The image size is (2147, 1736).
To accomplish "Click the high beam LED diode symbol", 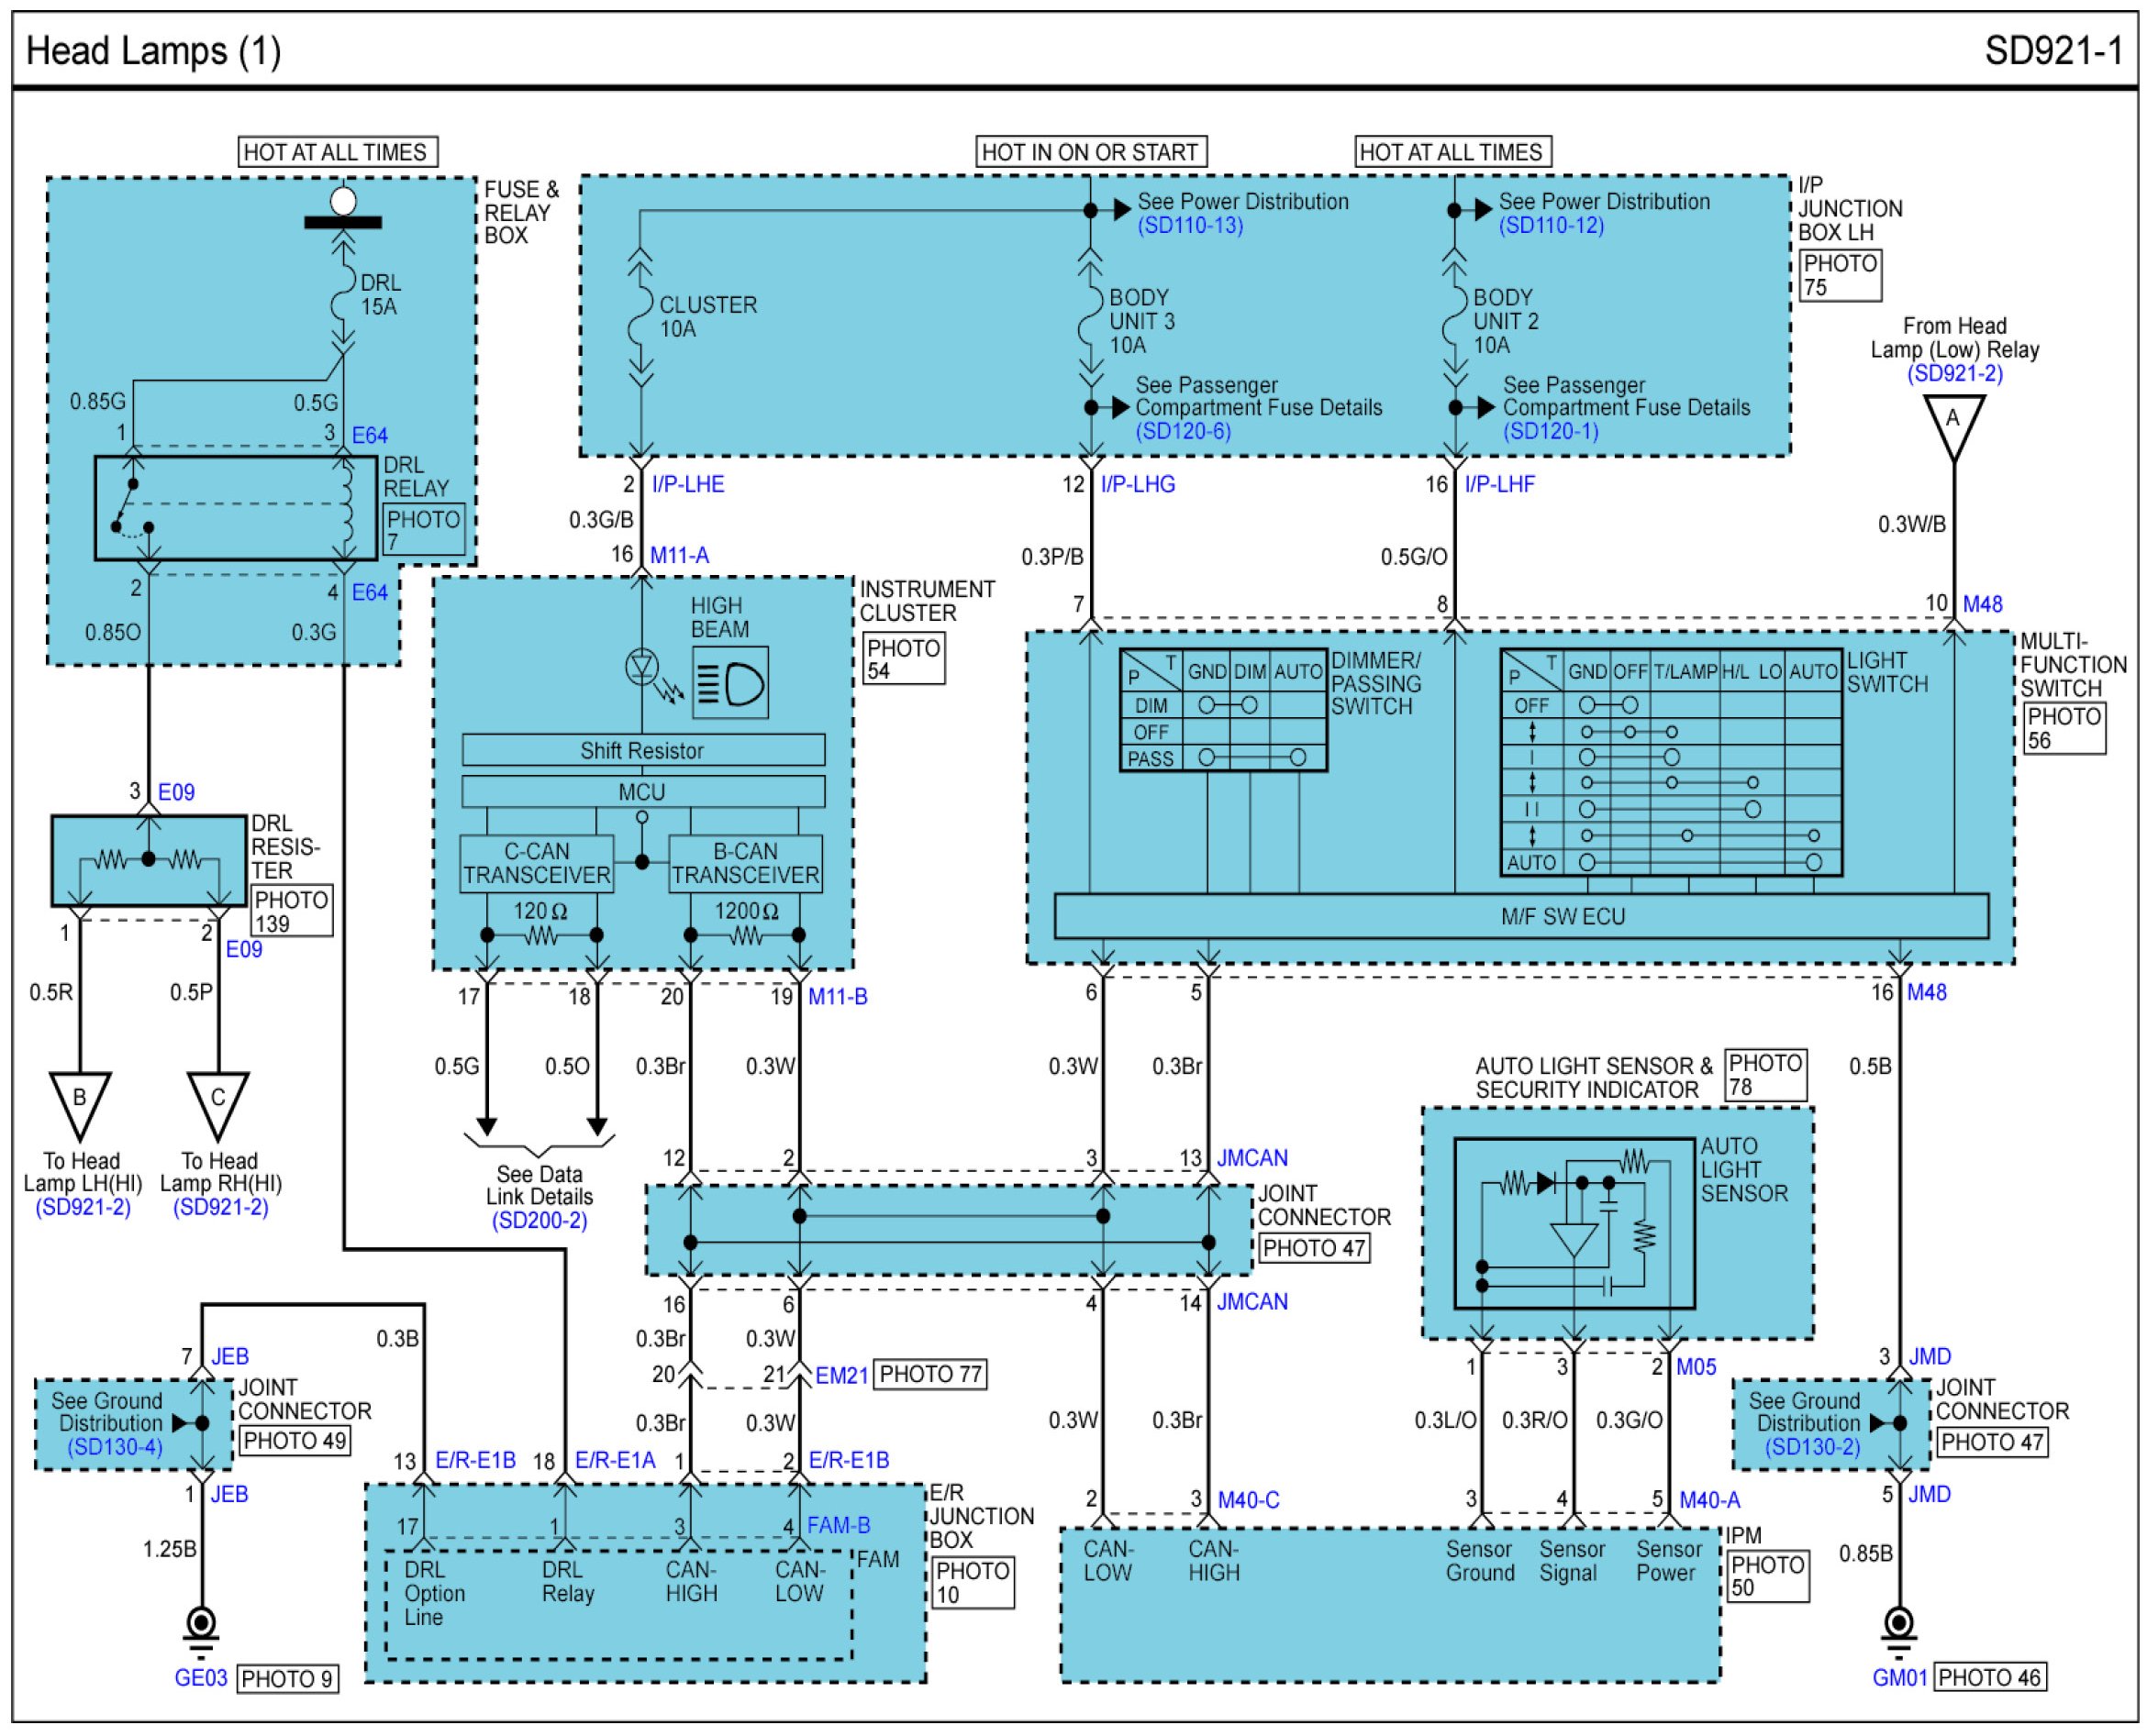I will coord(641,667).
